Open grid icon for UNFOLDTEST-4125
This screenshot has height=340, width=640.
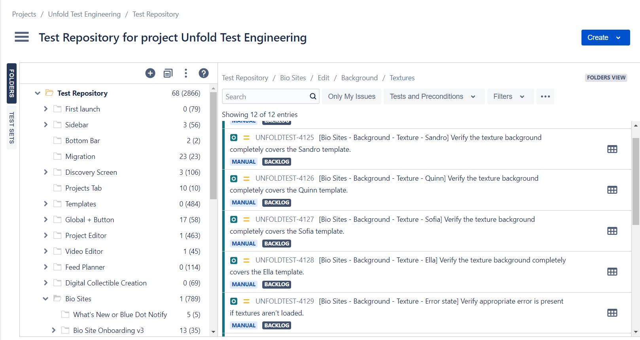pyautogui.click(x=612, y=149)
